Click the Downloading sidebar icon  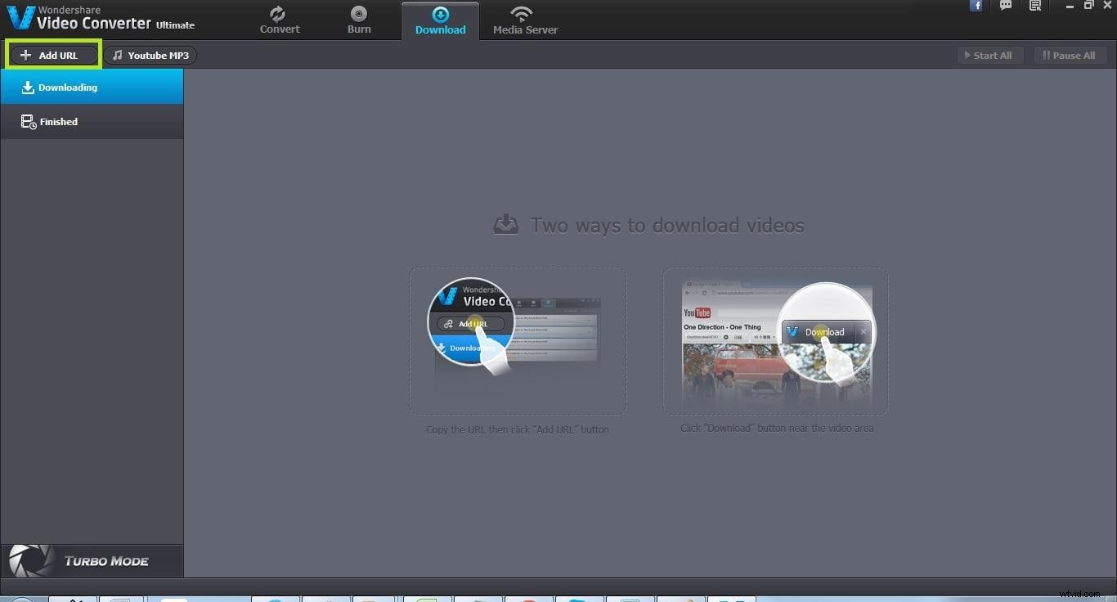[x=28, y=87]
